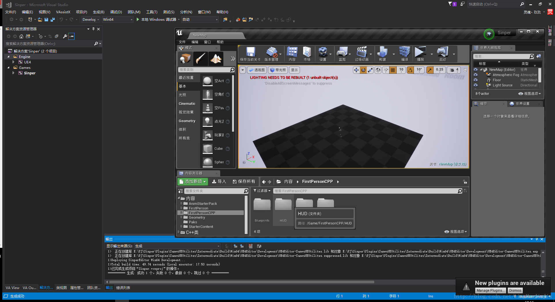Open Develop configuration dropdown
This screenshot has height=302, width=555.
click(91, 20)
